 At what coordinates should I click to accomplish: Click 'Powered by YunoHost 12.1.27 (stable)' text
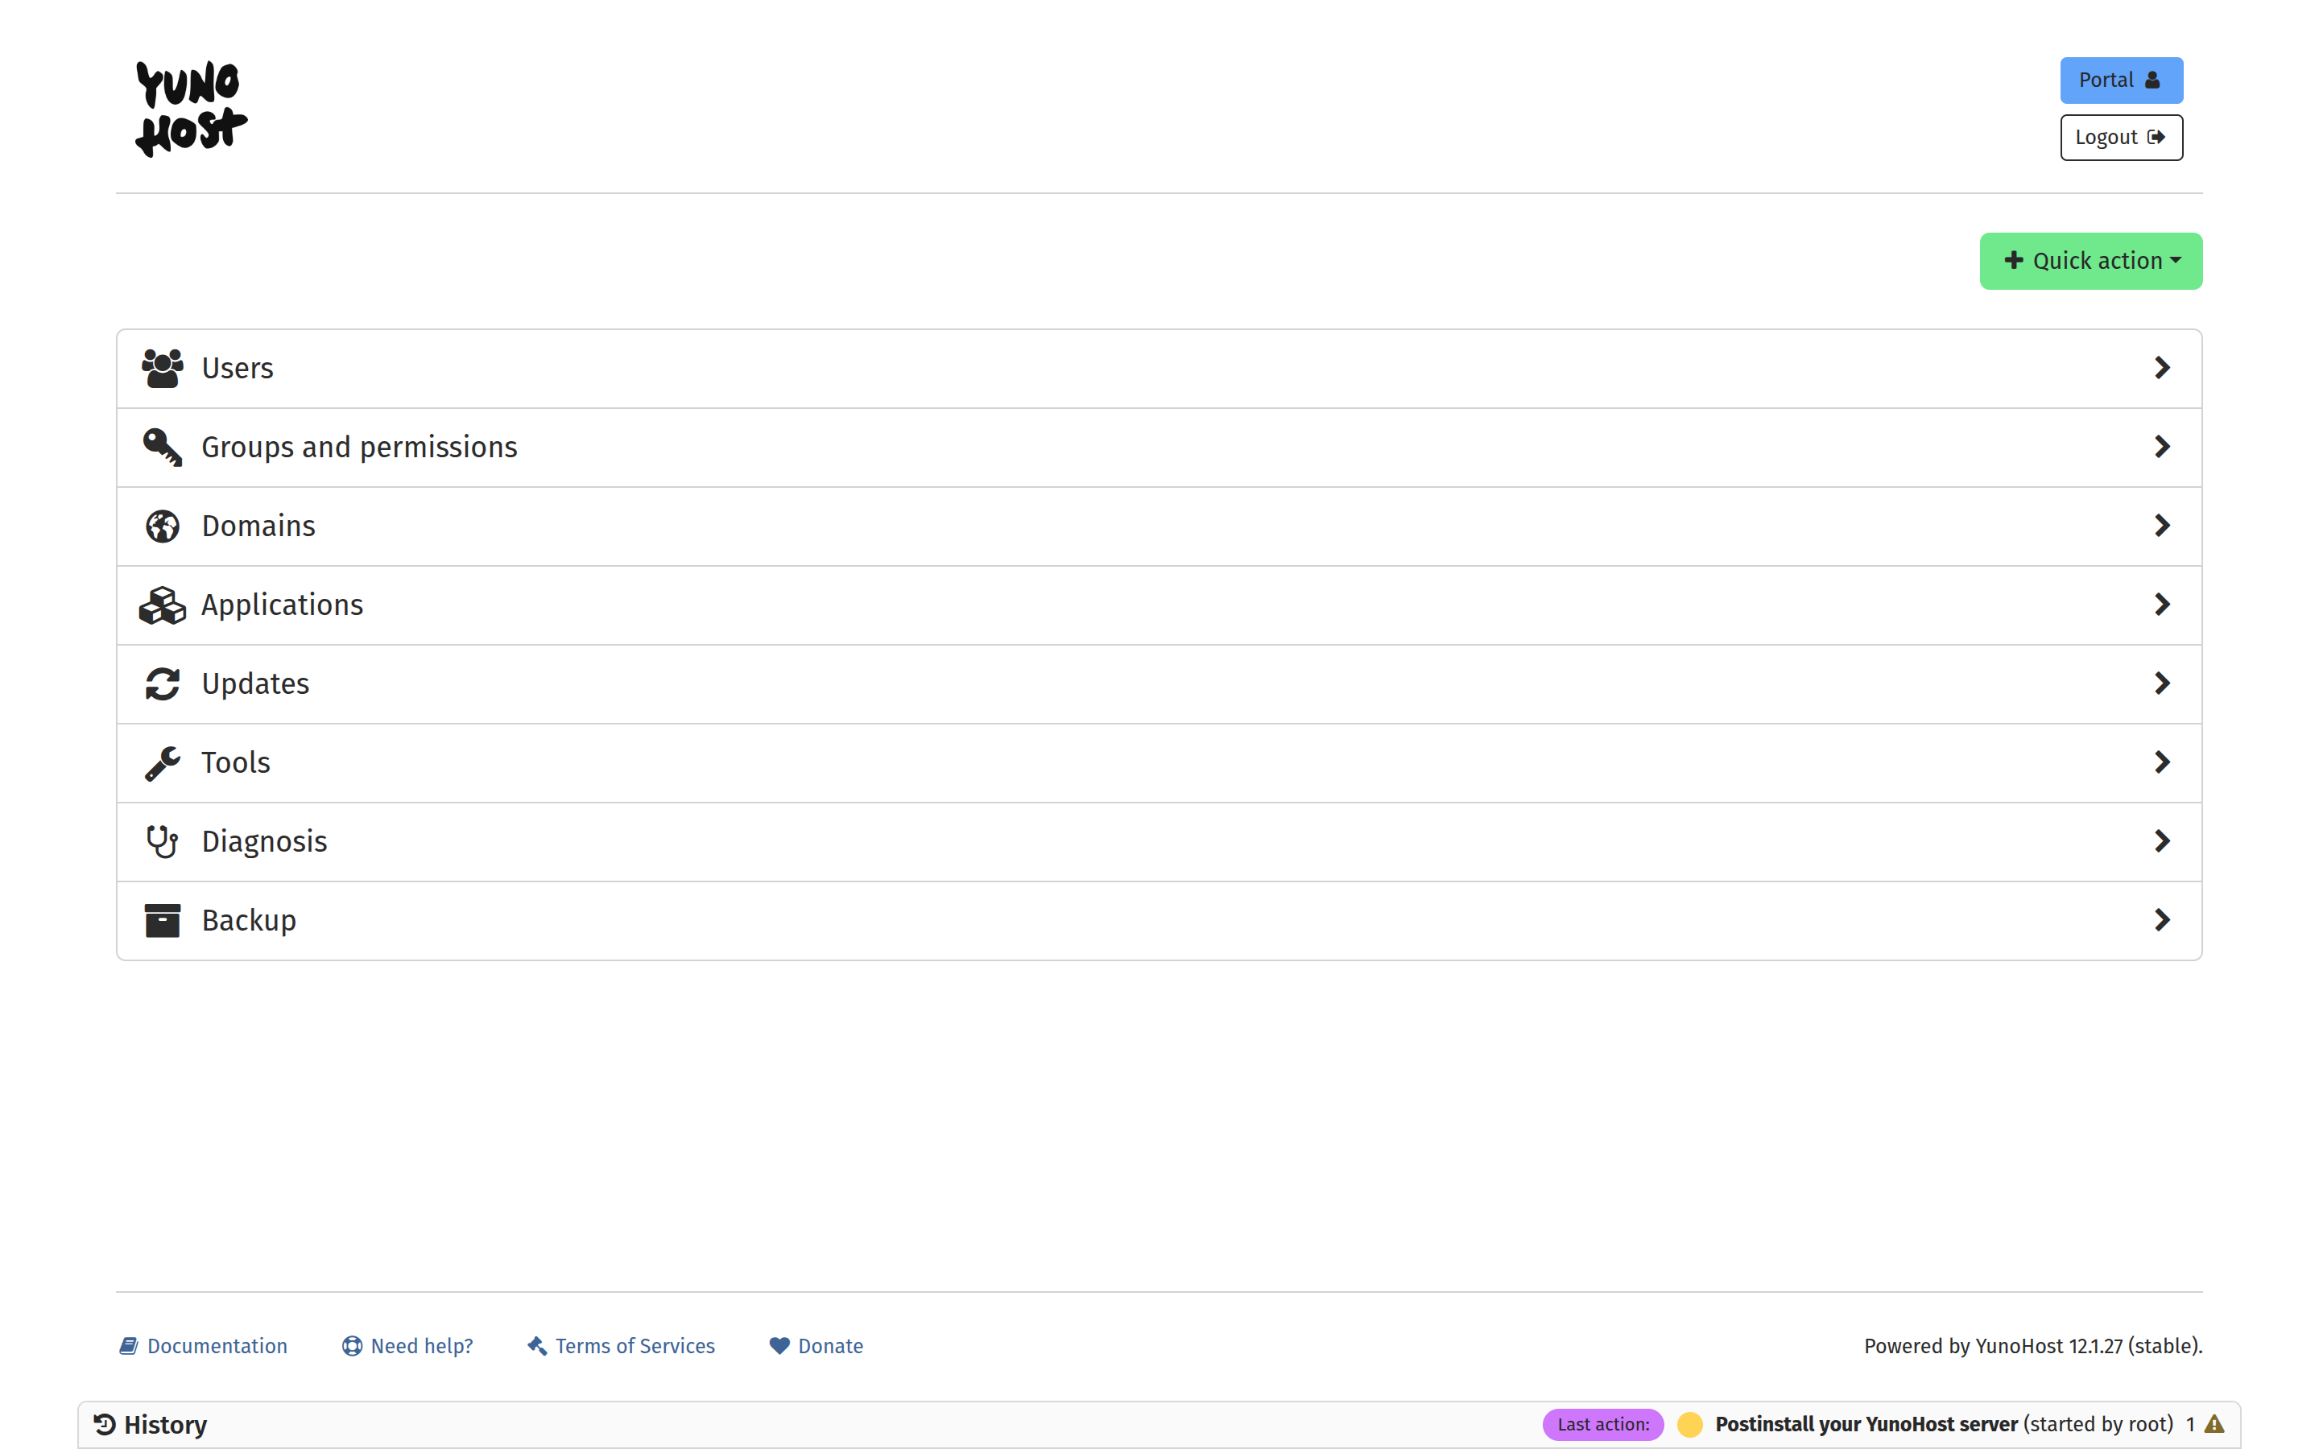click(2032, 1345)
